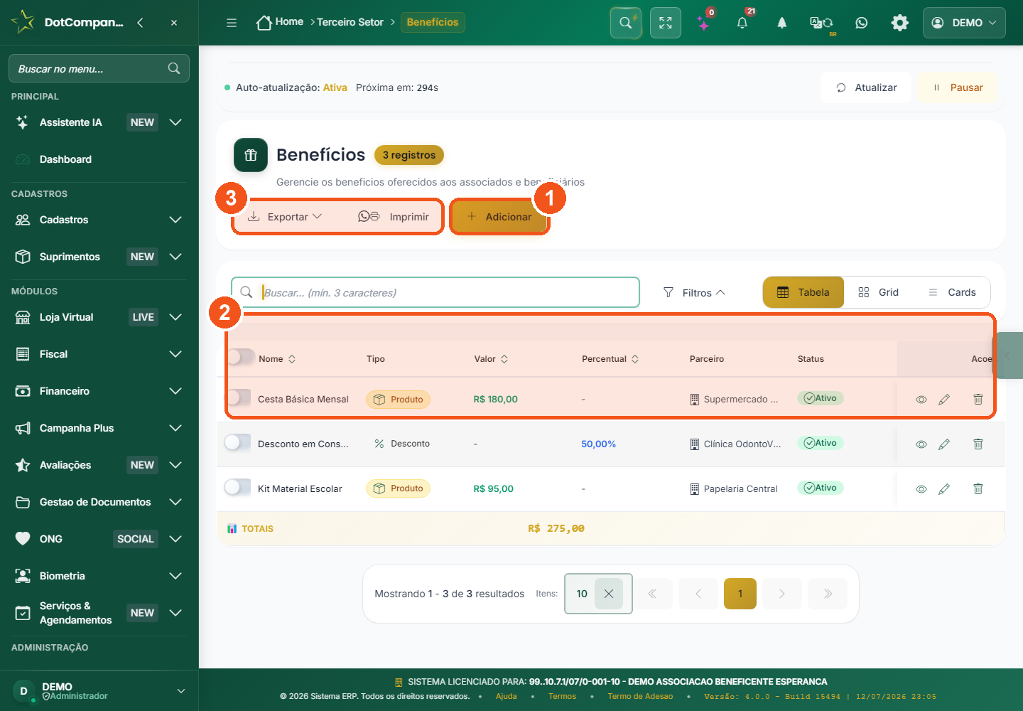Switch to Grid view
This screenshot has height=711, width=1023.
coord(879,292)
